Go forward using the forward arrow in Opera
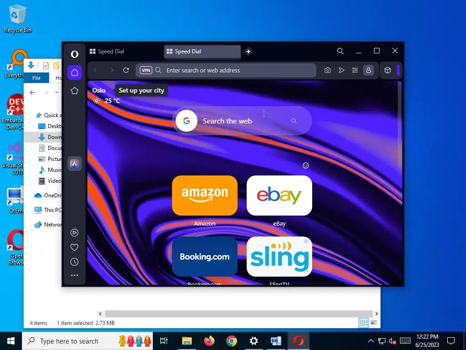 112,70
